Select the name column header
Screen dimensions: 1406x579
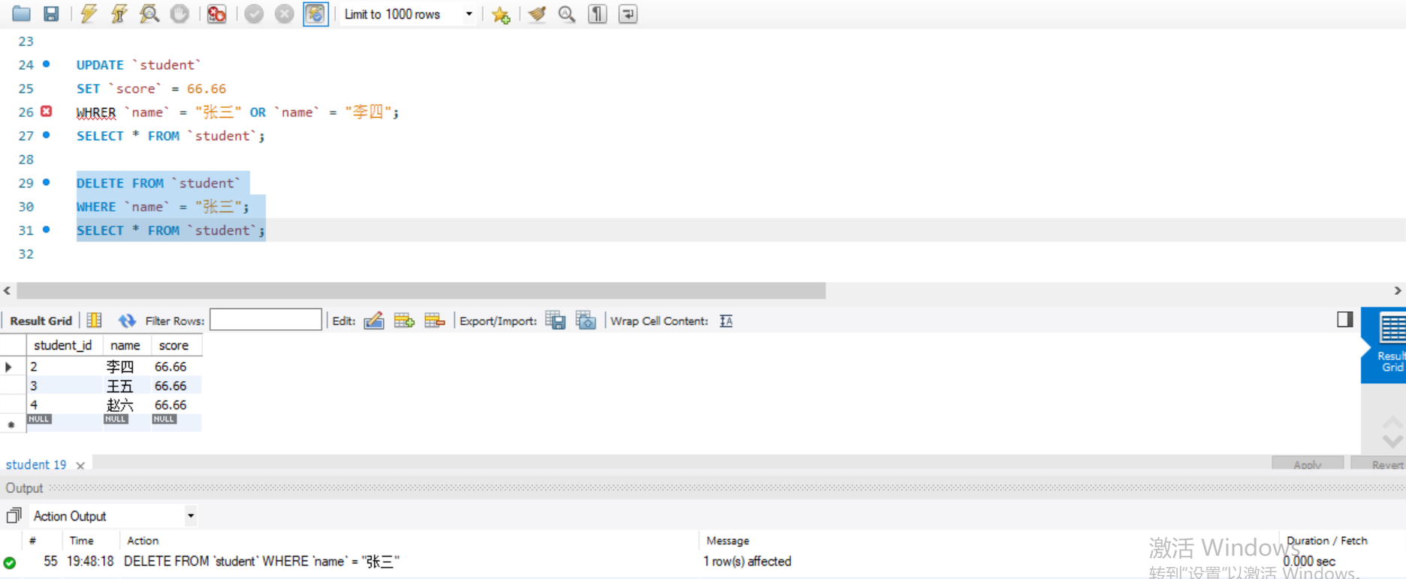click(x=125, y=345)
